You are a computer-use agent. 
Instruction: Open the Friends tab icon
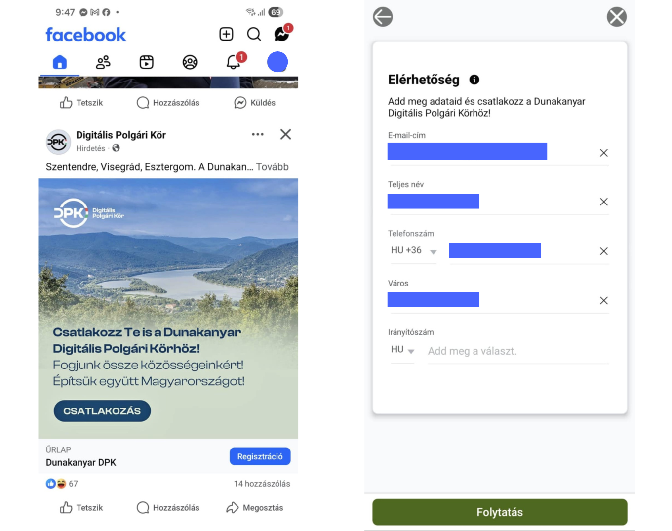point(103,62)
